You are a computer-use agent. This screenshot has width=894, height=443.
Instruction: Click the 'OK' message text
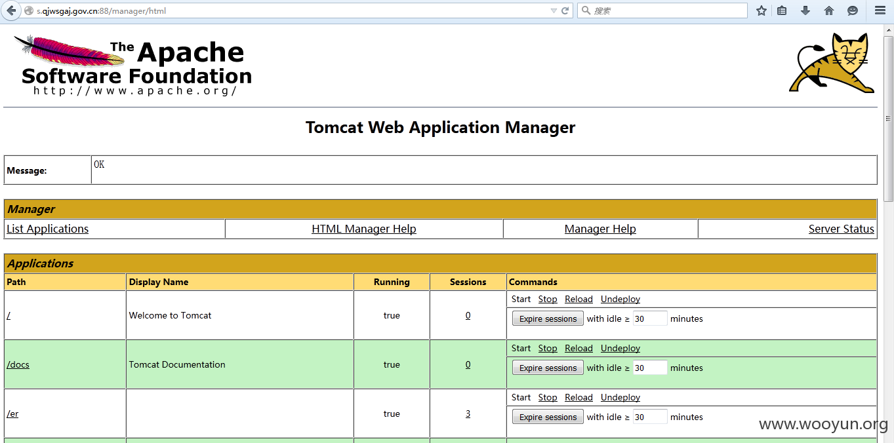click(99, 164)
